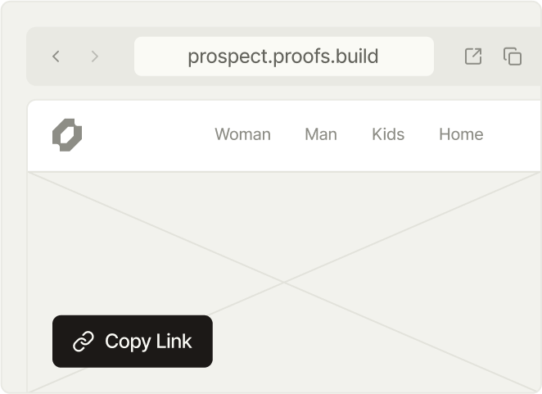Screen dimensions: 542x394
Task: Open the page in a new window icon
Action: tap(473, 56)
